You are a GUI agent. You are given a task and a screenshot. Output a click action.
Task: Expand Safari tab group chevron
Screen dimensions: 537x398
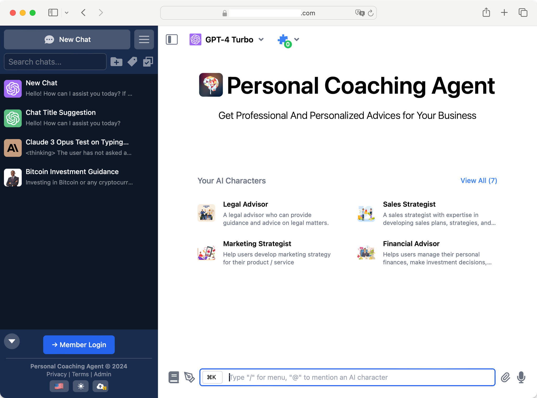point(67,13)
